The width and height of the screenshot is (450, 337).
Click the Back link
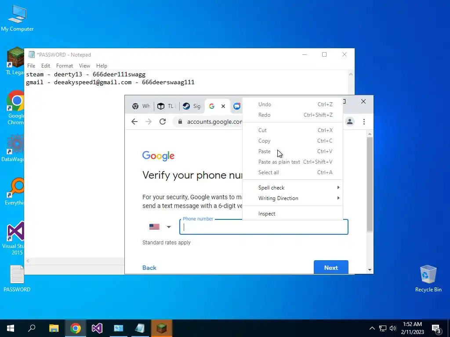coord(149,268)
